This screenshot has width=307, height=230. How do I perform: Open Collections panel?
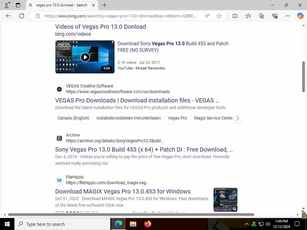point(261,16)
